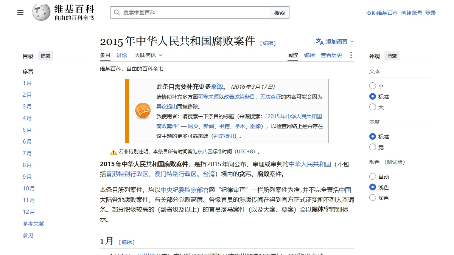This screenshot has width=454, height=255.
Task: Jump to 5月 in the contents
Action: [27, 130]
